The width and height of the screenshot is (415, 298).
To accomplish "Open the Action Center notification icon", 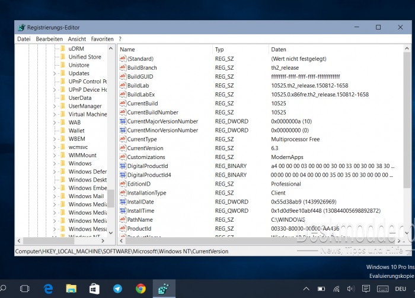I will [x=366, y=289].
